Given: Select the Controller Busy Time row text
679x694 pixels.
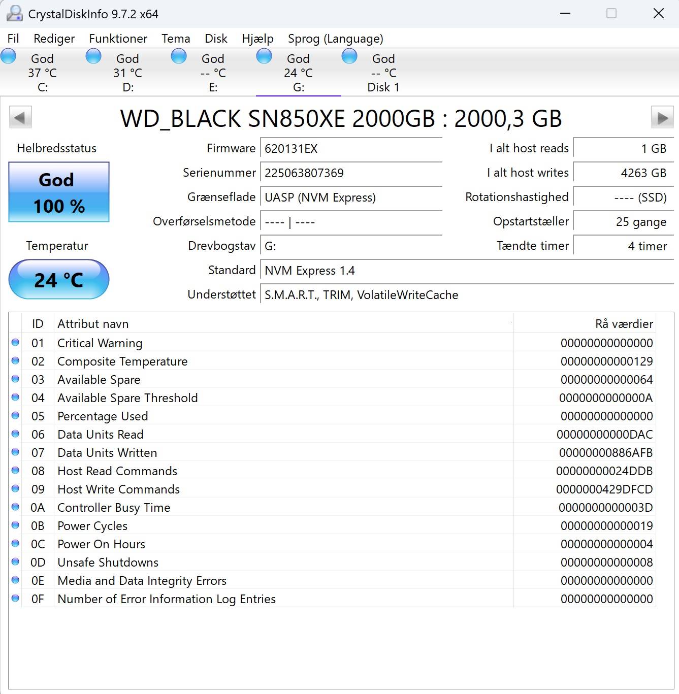Looking at the screenshot, I should [114, 507].
